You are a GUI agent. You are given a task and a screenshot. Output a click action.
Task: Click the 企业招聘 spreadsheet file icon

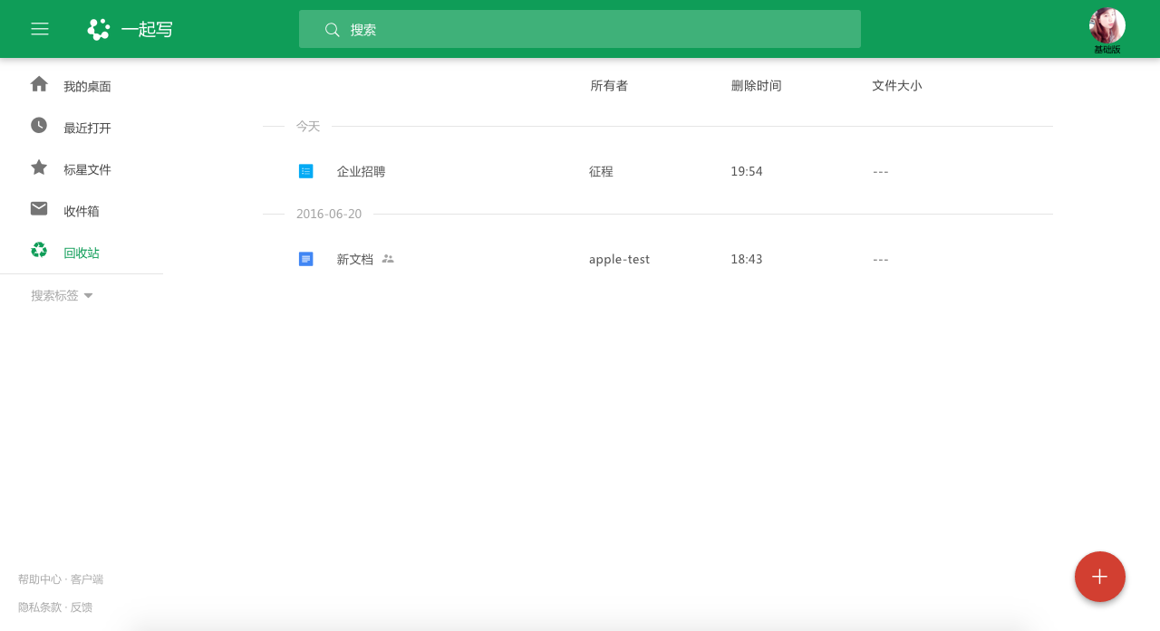tap(306, 171)
